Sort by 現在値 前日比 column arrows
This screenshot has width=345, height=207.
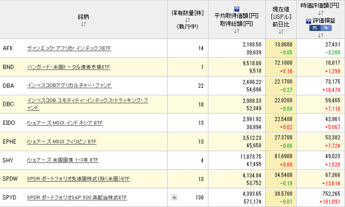[x=281, y=32]
